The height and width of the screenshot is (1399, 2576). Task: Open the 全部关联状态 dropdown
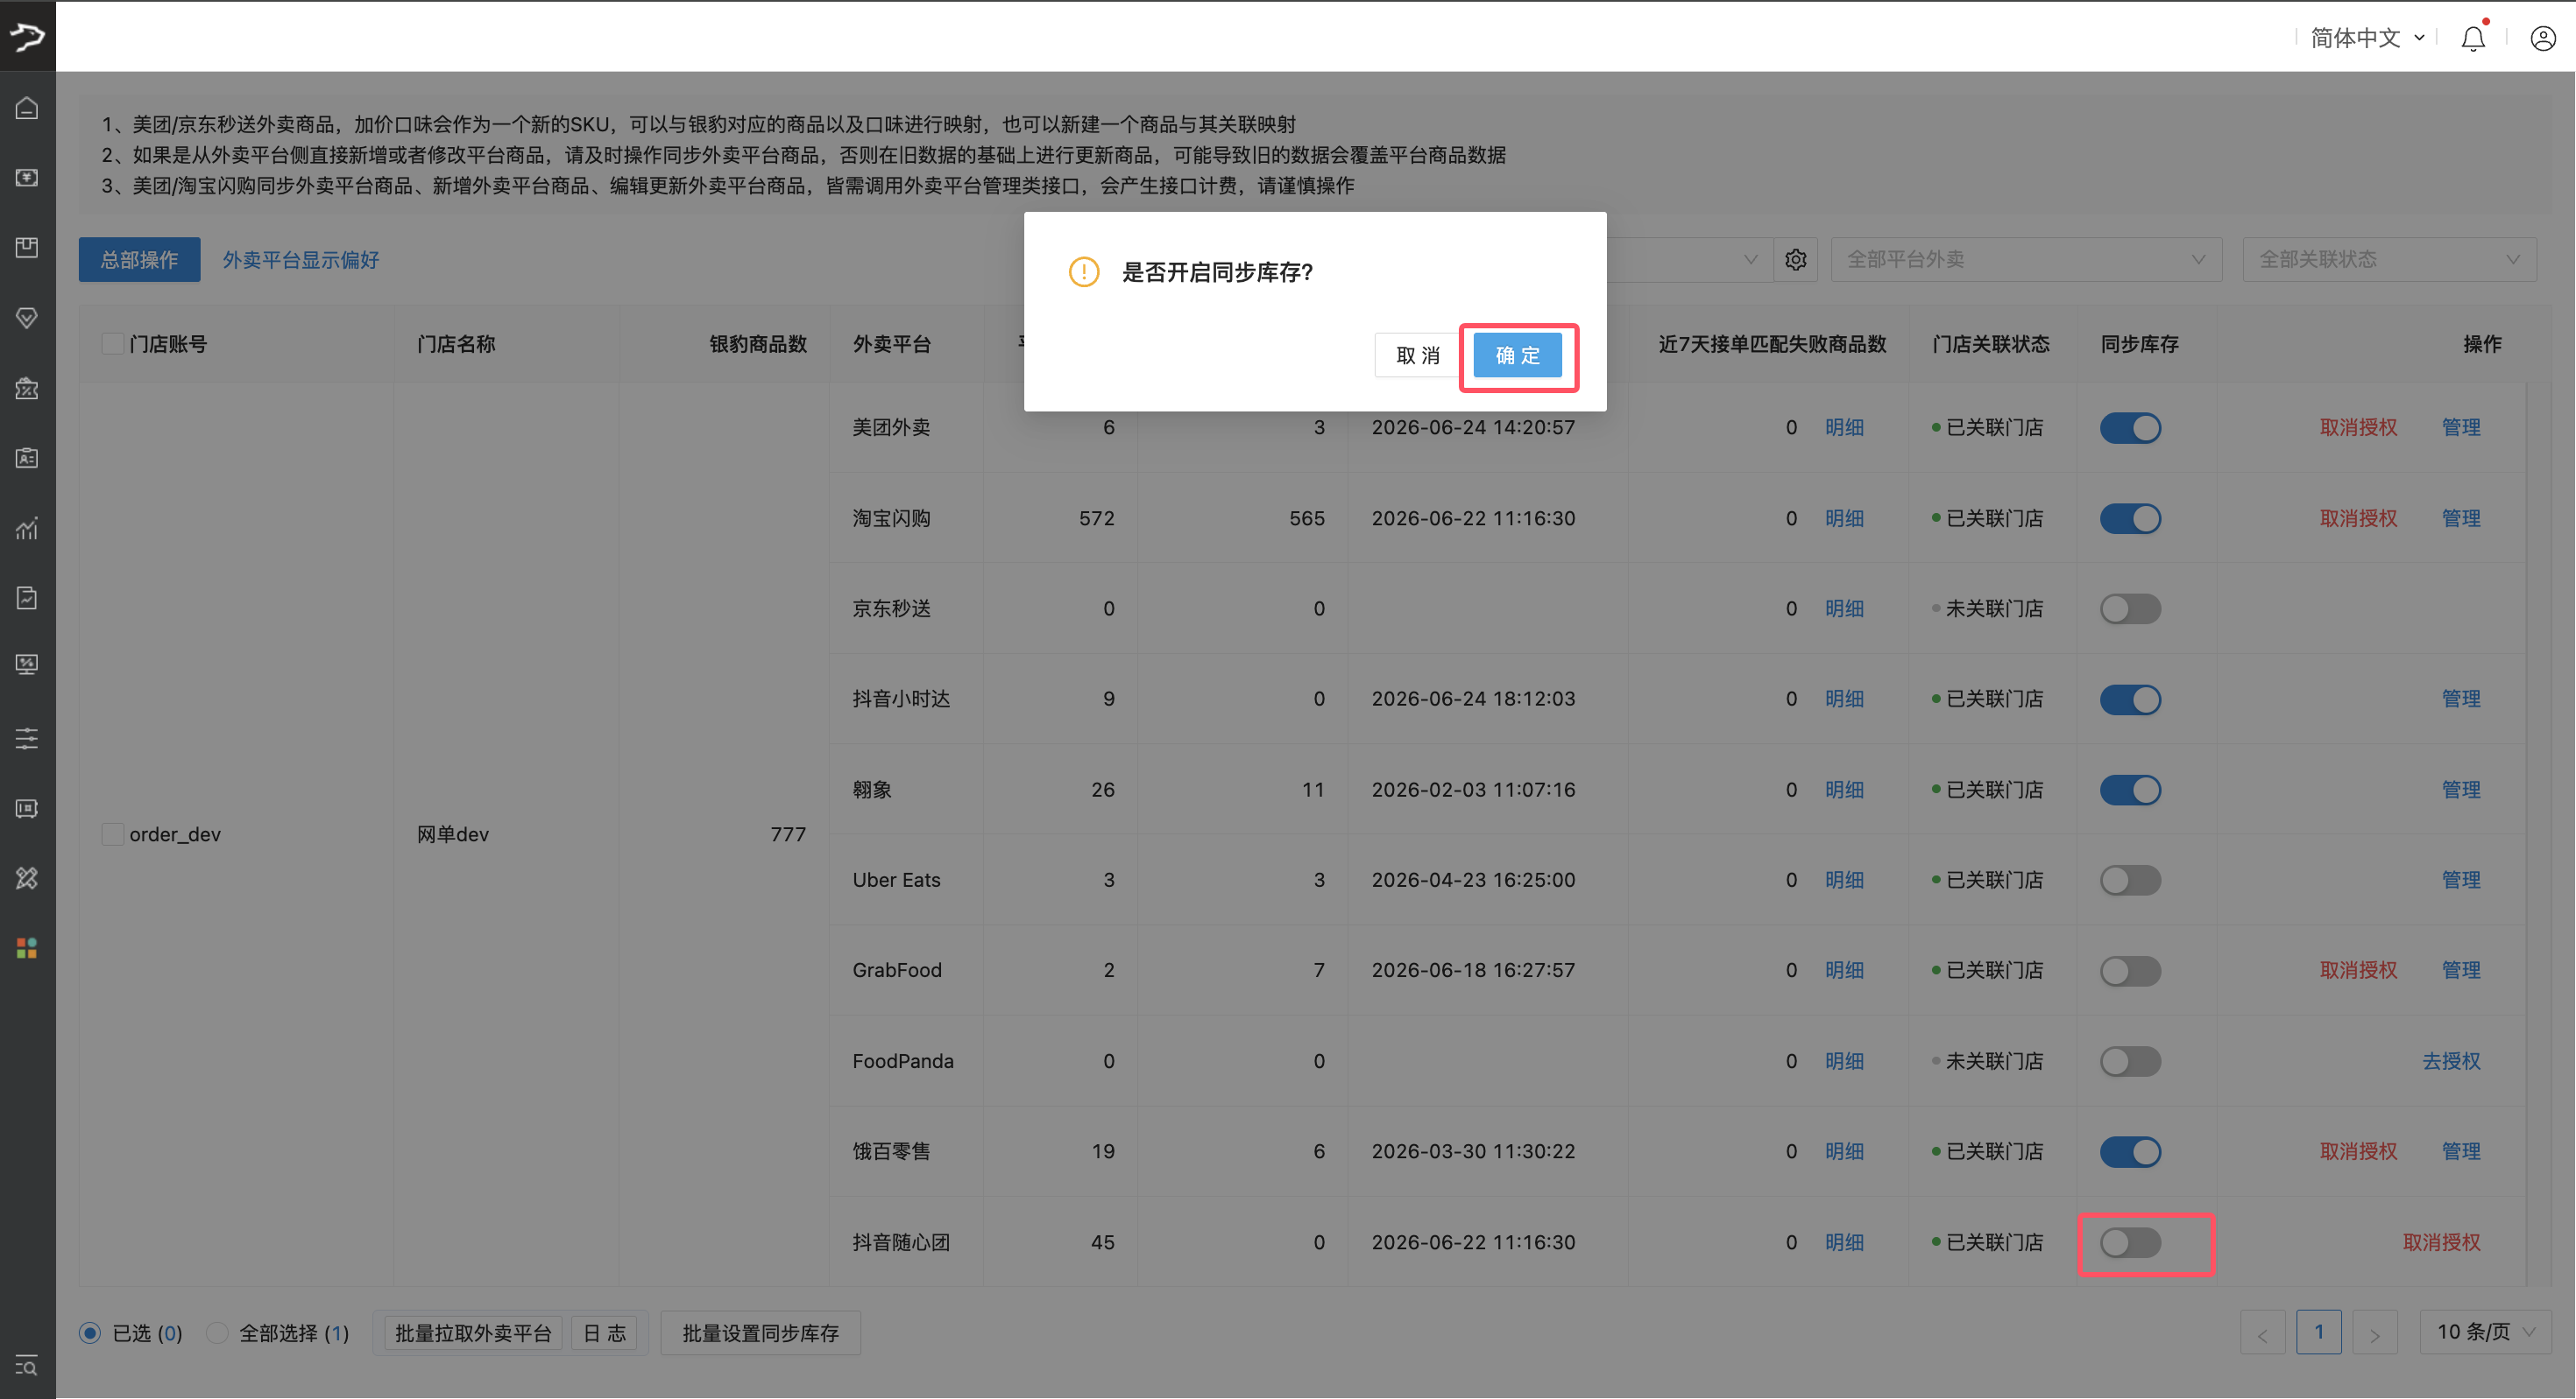pyautogui.click(x=2389, y=260)
